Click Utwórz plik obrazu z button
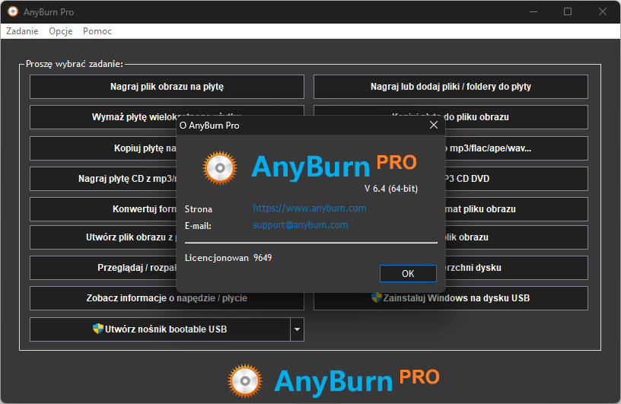 [103, 237]
